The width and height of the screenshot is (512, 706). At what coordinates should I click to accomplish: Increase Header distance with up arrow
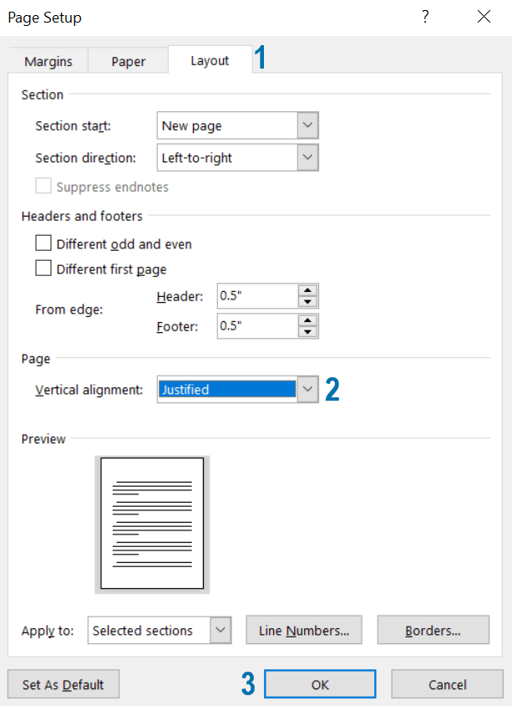coord(308,290)
